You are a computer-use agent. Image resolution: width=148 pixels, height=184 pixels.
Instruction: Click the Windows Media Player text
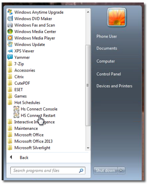pos(35,38)
